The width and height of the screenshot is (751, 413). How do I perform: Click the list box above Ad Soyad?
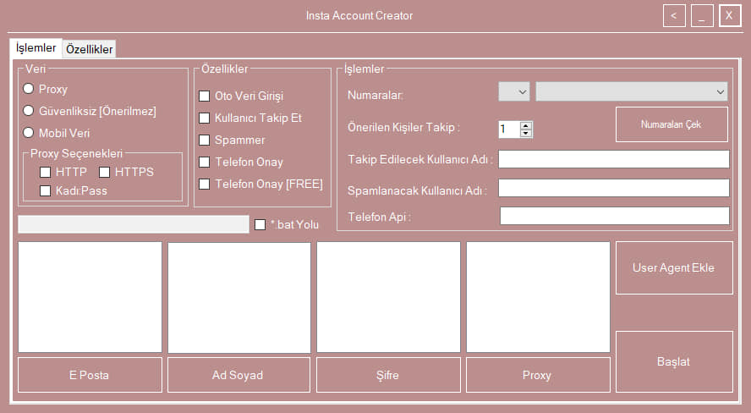point(239,298)
